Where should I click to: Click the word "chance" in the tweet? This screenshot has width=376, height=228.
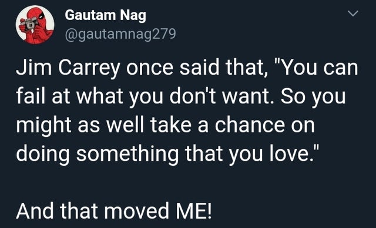pyautogui.click(x=250, y=125)
